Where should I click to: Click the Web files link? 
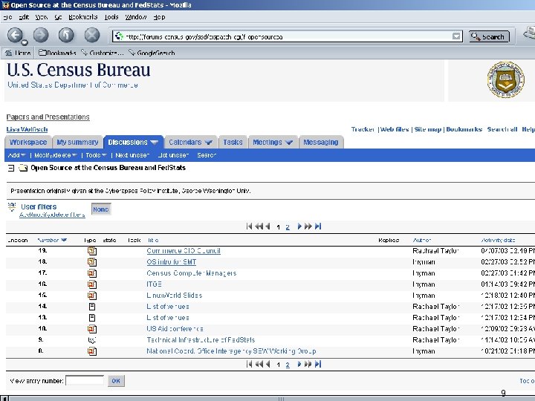click(395, 129)
